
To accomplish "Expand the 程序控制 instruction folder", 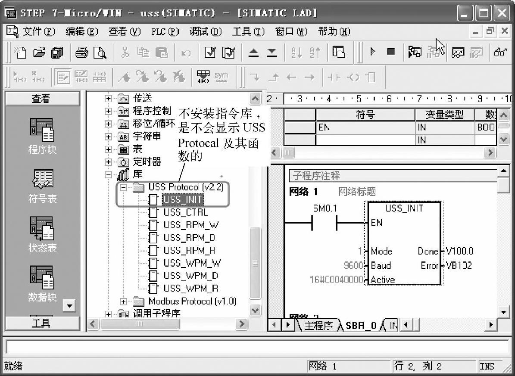I will [x=108, y=111].
